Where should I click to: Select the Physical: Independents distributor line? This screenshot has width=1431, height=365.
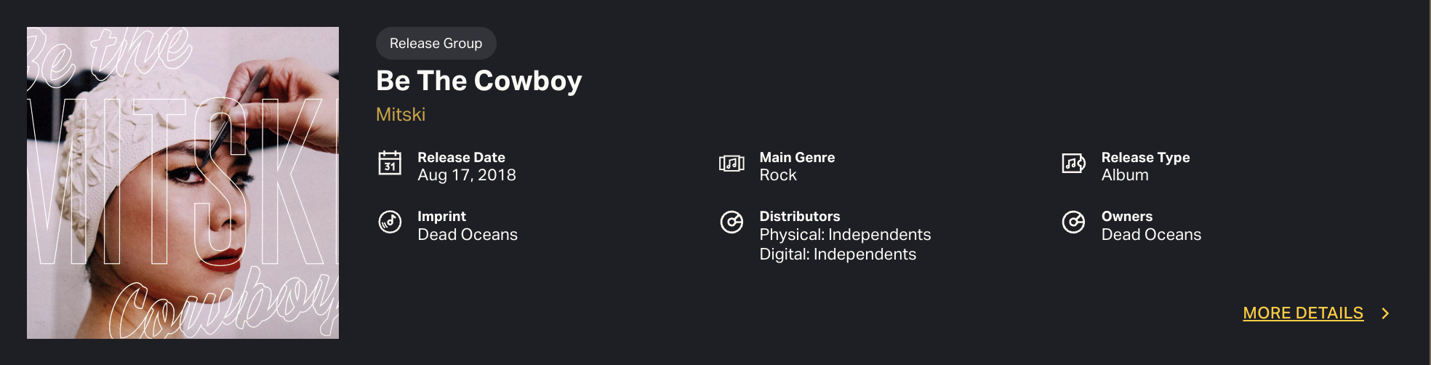coord(845,235)
